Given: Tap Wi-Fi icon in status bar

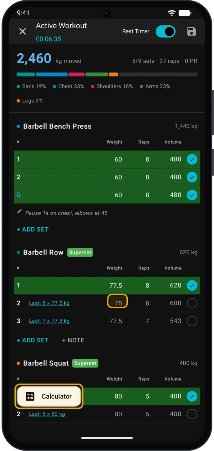Looking at the screenshot, I should (x=172, y=13).
